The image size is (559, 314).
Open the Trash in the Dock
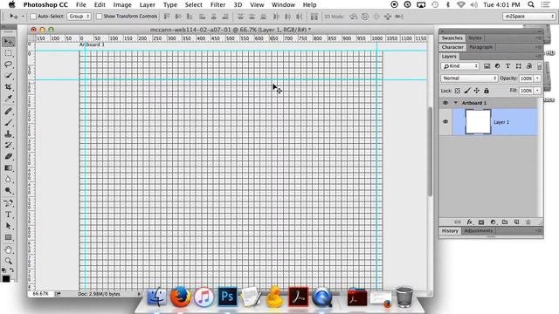(x=404, y=297)
